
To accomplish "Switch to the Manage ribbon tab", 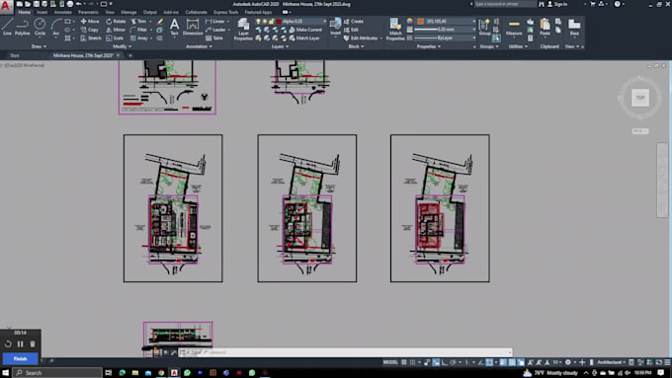I will [128, 12].
